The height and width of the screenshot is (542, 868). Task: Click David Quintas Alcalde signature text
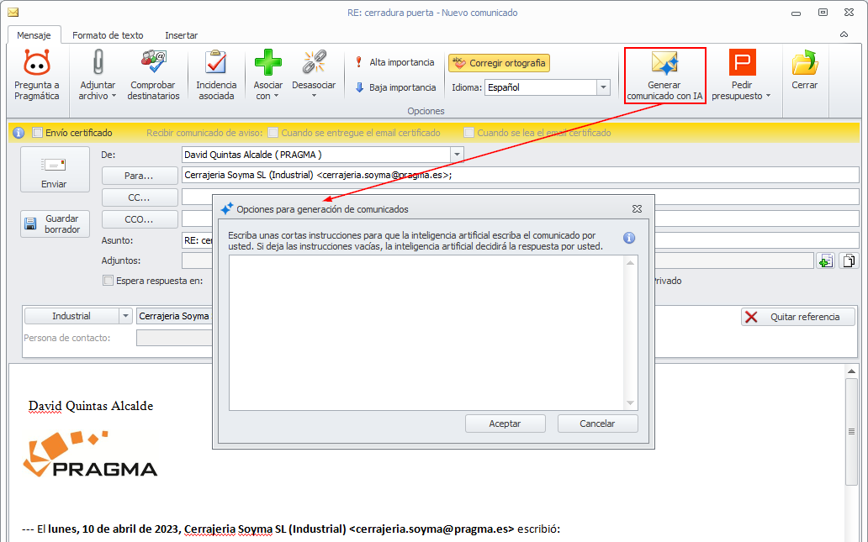point(91,406)
